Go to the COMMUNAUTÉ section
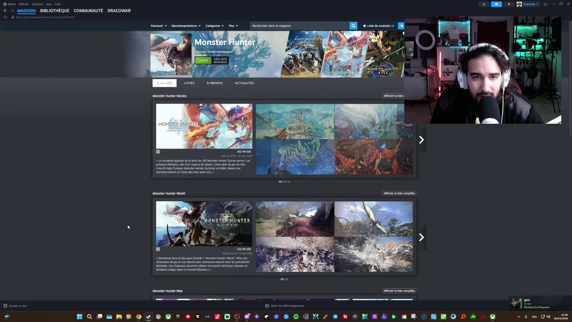 click(x=88, y=11)
